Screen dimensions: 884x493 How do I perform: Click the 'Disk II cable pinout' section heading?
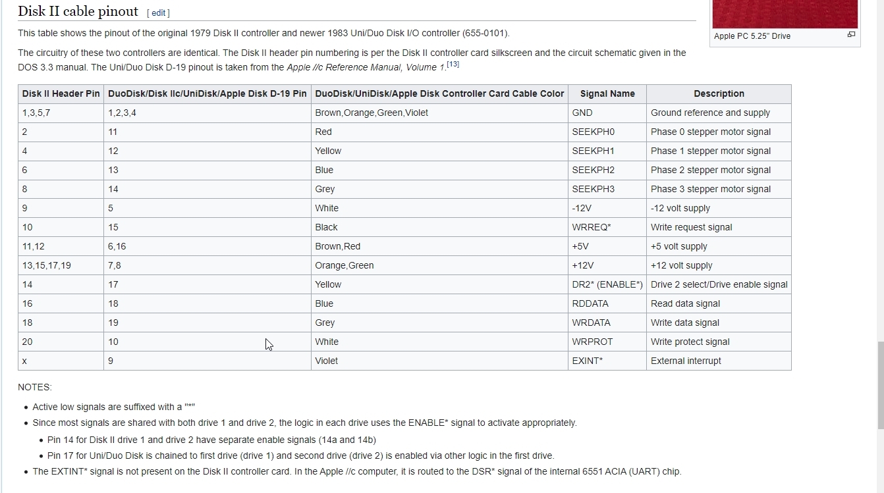pyautogui.click(x=78, y=11)
